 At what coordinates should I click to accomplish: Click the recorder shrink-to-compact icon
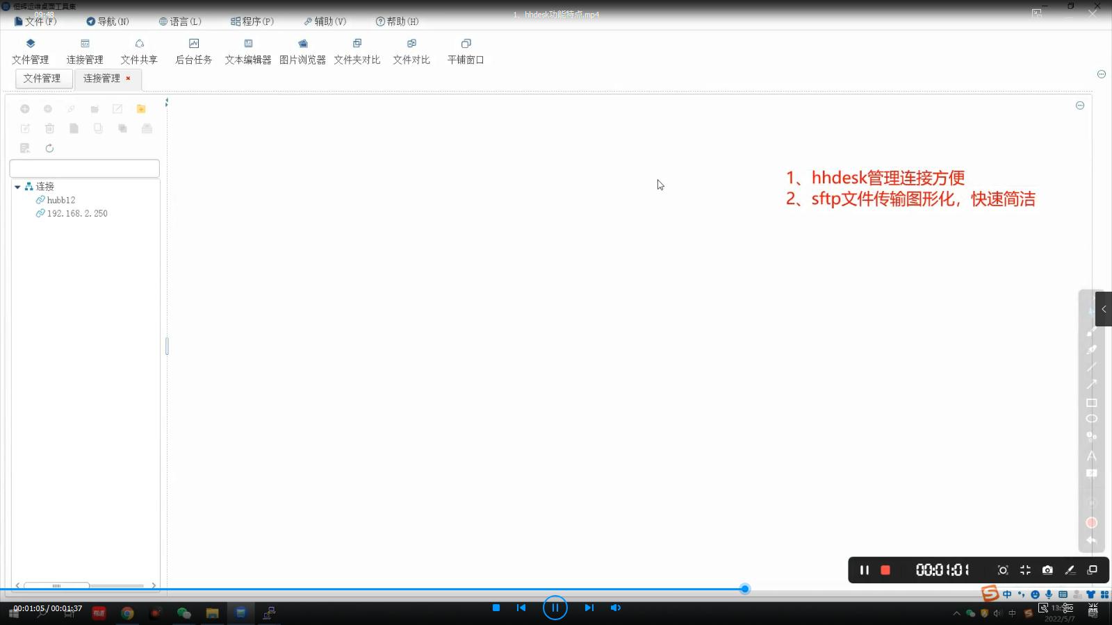(x=1025, y=570)
